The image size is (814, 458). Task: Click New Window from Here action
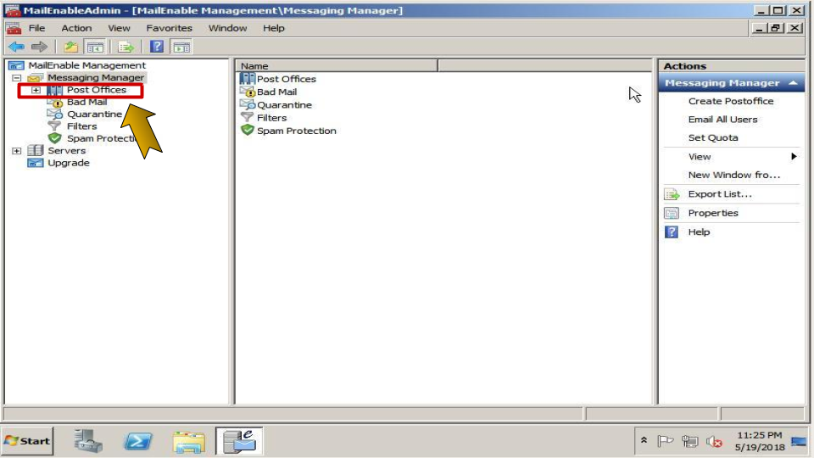(x=734, y=175)
